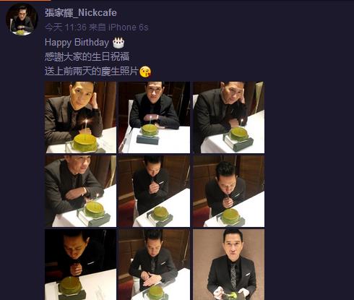Open the profile avatar picture

[x=22, y=20]
